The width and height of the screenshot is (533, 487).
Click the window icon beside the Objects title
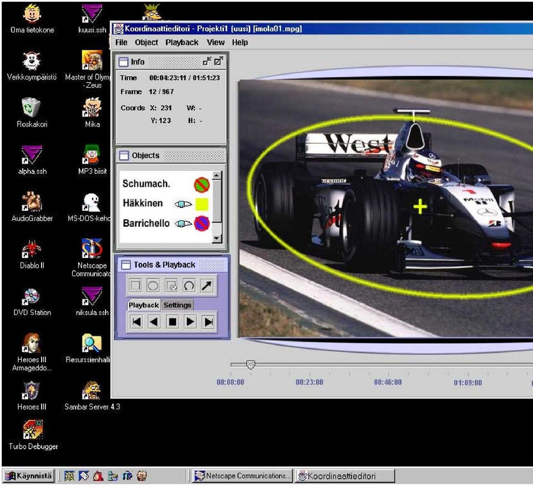tap(124, 155)
